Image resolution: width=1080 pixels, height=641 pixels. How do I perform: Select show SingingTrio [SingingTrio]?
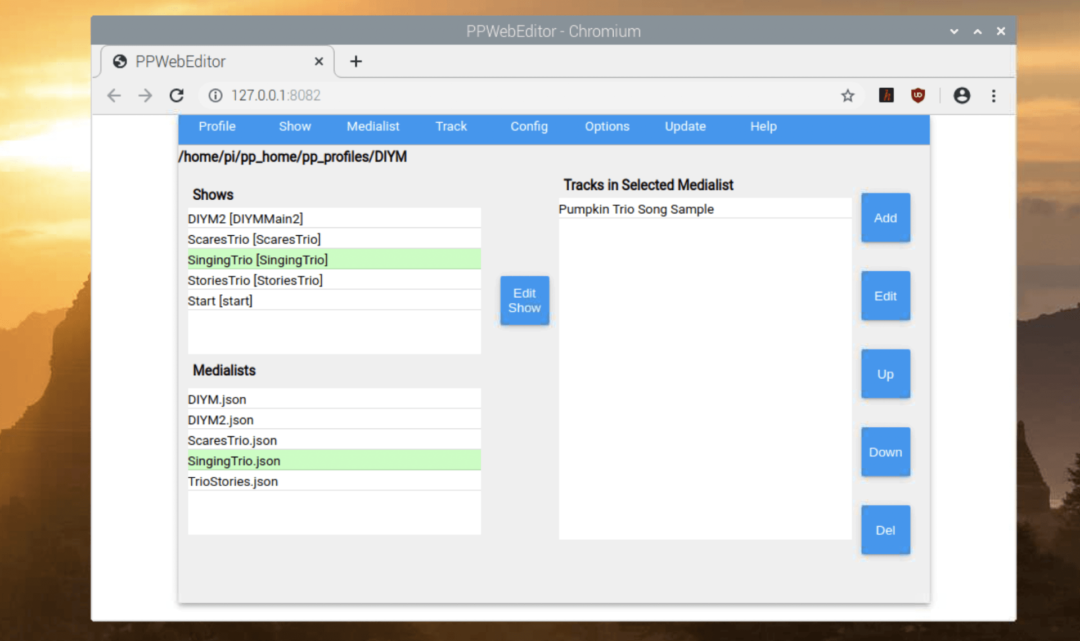point(334,259)
